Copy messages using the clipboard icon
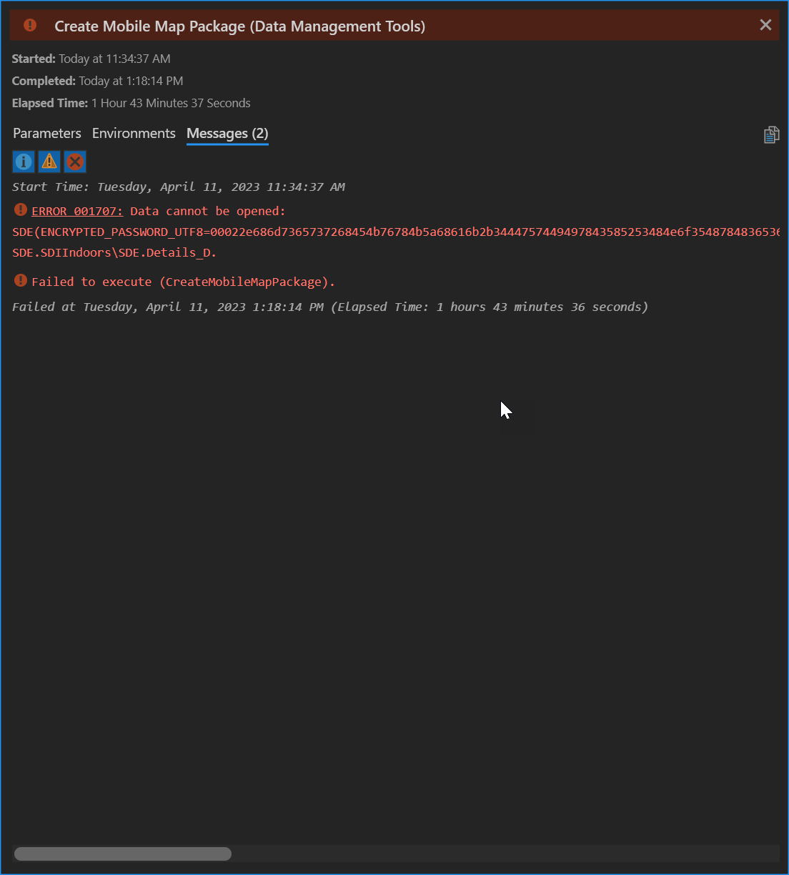This screenshot has height=875, width=789. [x=771, y=134]
